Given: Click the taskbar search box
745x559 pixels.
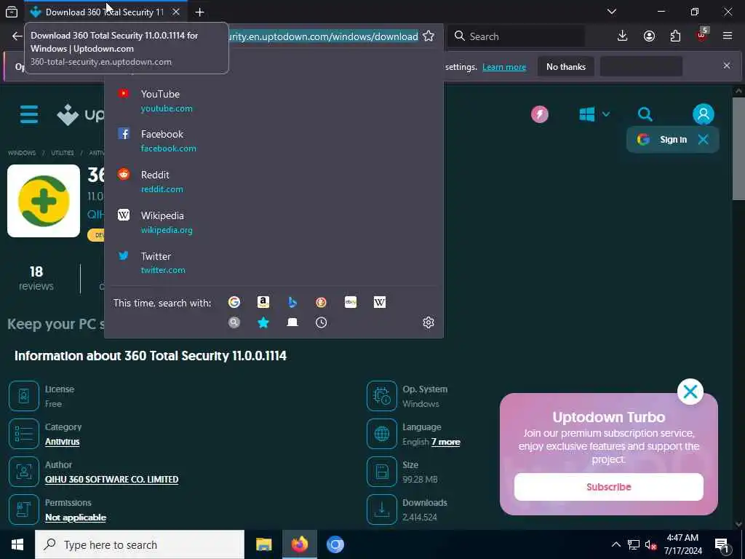Looking at the screenshot, I should pyautogui.click(x=140, y=544).
